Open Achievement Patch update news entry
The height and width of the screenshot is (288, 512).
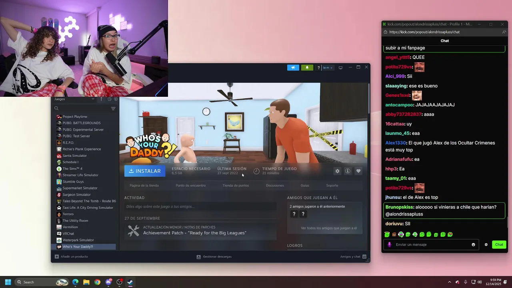tap(200, 231)
